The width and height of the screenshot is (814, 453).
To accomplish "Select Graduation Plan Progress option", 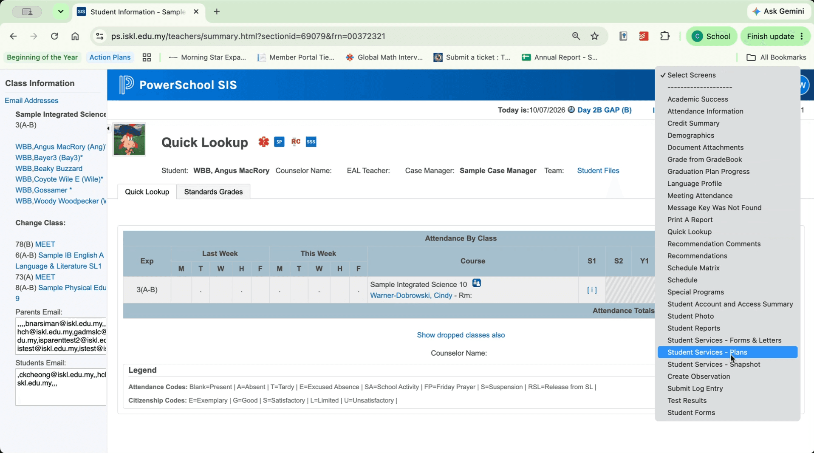I will coord(727,171).
